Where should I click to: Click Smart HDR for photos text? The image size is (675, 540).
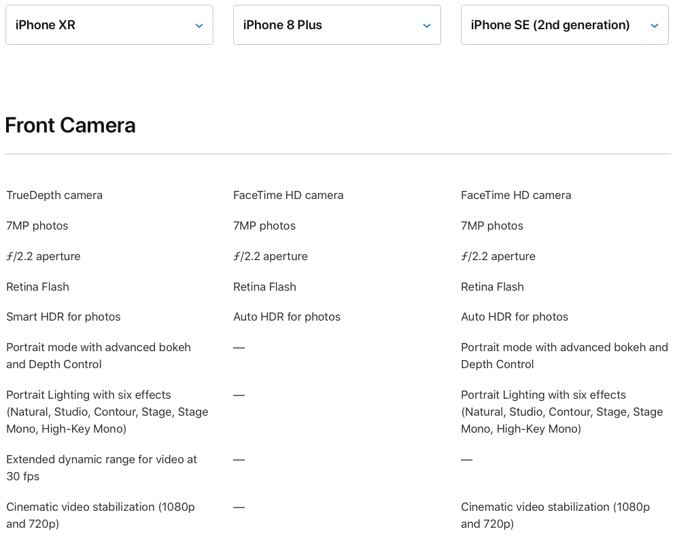tap(63, 317)
